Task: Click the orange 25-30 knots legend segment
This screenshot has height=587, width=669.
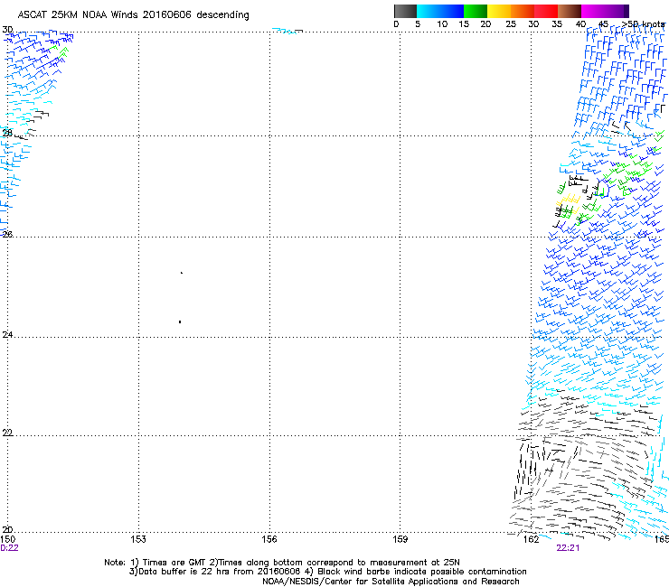Action: tap(523, 11)
